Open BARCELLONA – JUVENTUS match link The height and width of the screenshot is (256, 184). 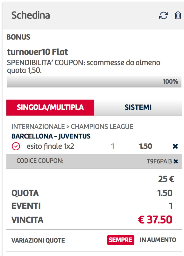pyautogui.click(x=51, y=136)
